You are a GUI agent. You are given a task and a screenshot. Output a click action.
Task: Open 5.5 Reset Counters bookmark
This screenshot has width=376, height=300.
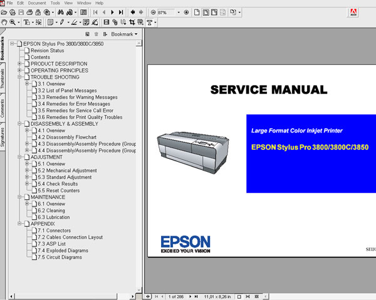pos(59,191)
